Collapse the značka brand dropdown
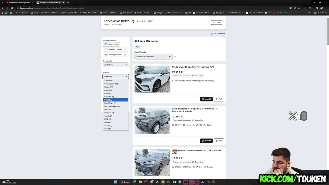 (115, 77)
